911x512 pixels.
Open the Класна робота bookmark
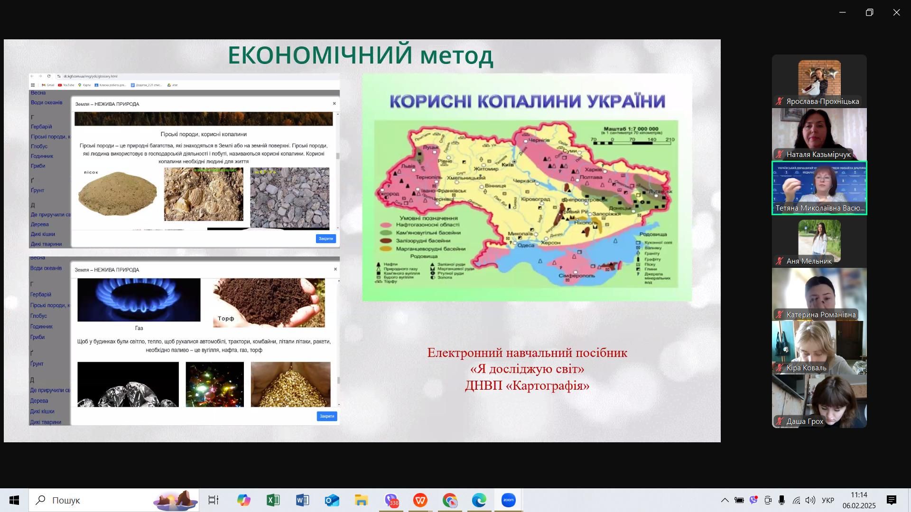tap(111, 85)
